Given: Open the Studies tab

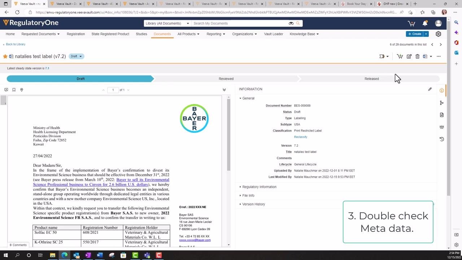Looking at the screenshot, I should (x=141, y=34).
